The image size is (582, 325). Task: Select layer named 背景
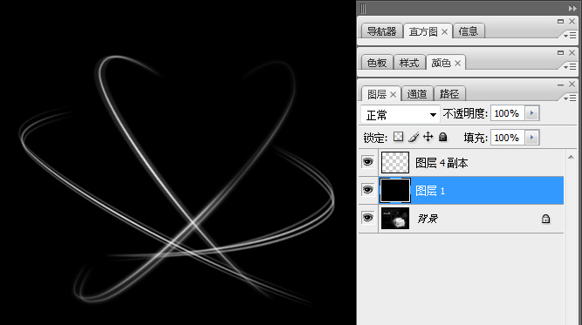point(428,219)
